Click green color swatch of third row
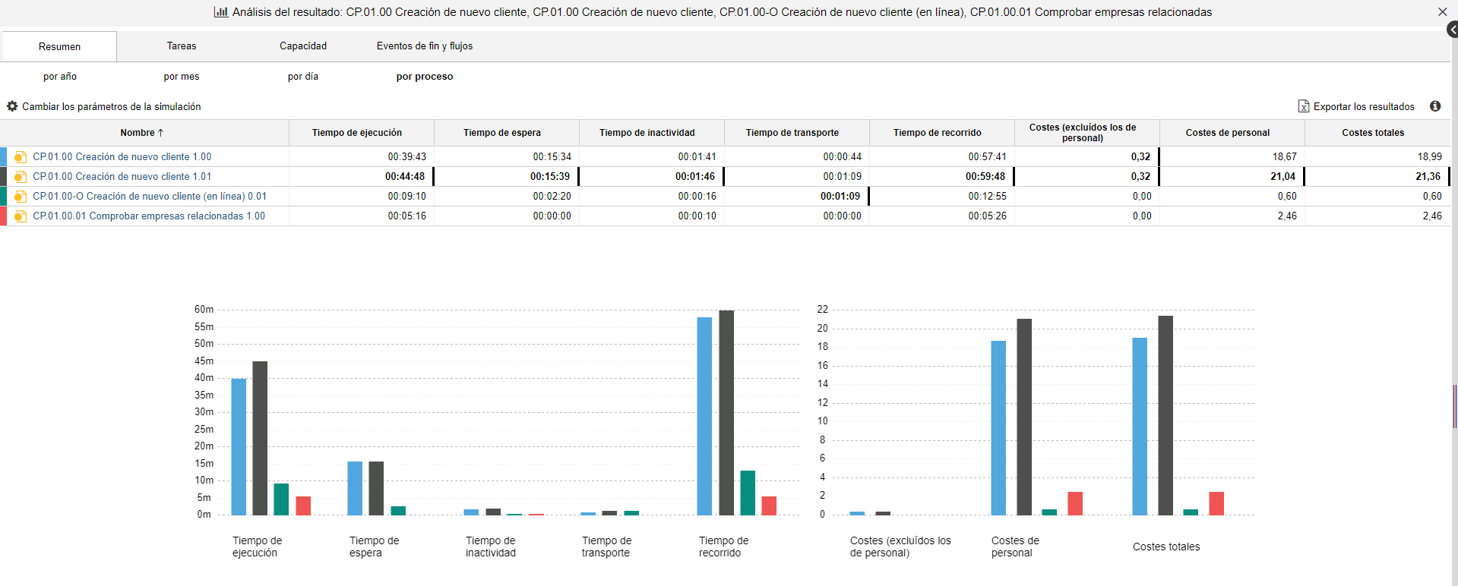The width and height of the screenshot is (1458, 586). click(3, 197)
